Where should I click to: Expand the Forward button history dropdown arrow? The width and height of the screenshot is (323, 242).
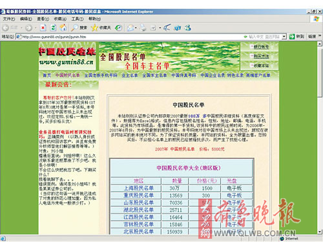coord(36,28)
